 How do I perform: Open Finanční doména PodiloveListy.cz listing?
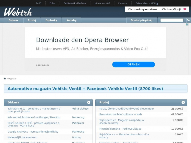[120, 129]
